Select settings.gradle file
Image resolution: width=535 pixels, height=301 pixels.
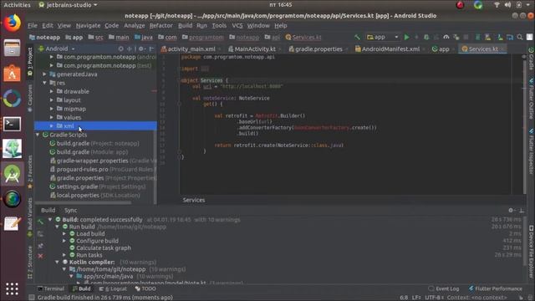pos(98,186)
